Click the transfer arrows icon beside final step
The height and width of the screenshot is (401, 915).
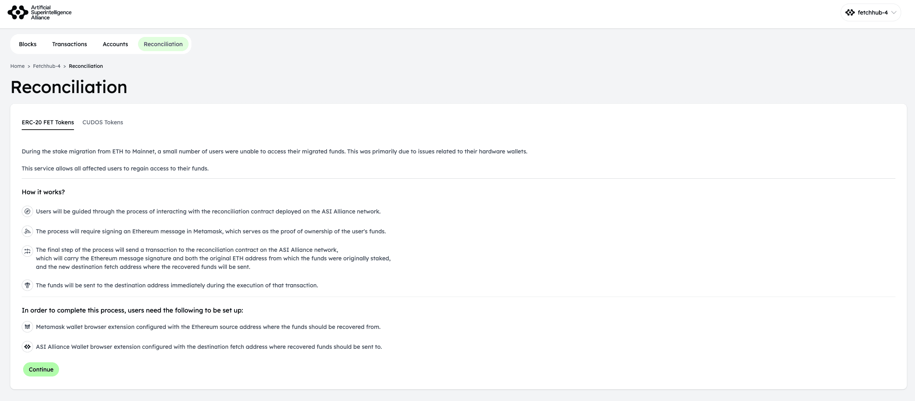[27, 251]
